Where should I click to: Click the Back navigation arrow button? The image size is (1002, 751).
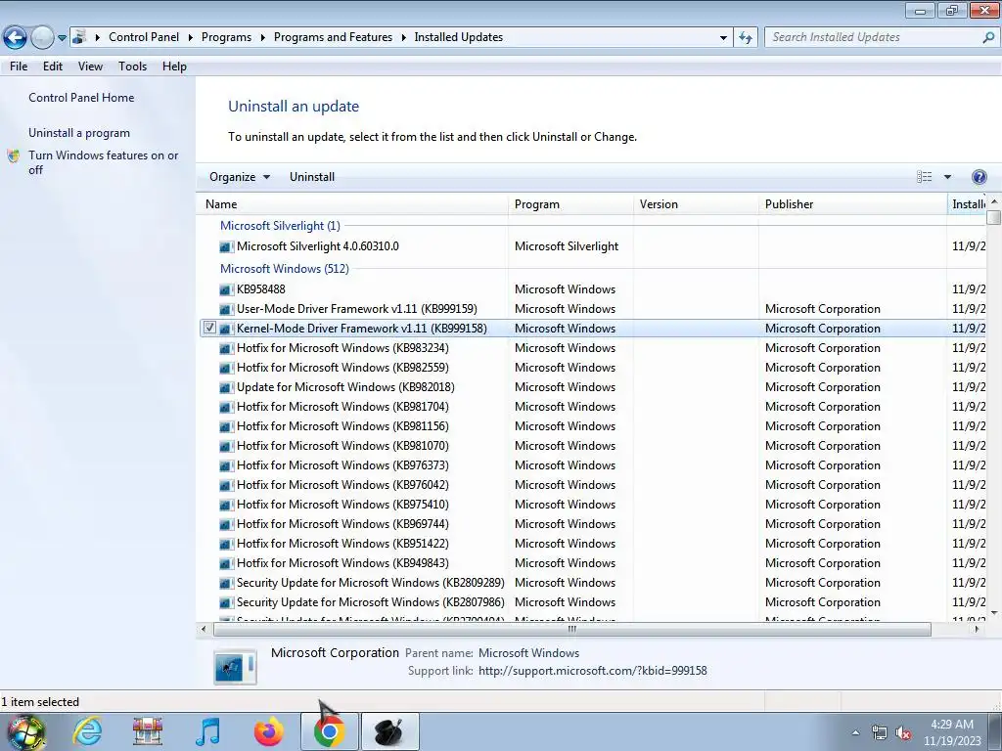tap(15, 38)
